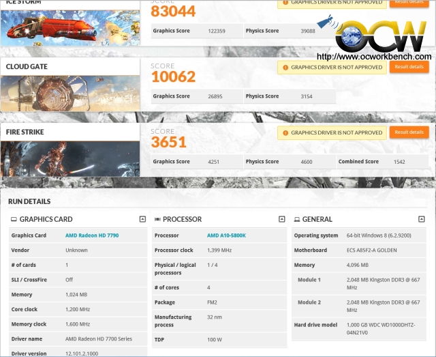Image resolution: width=436 pixels, height=357 pixels.
Task: Click Physical / logical processors value 1 / 4
Action: (213, 265)
